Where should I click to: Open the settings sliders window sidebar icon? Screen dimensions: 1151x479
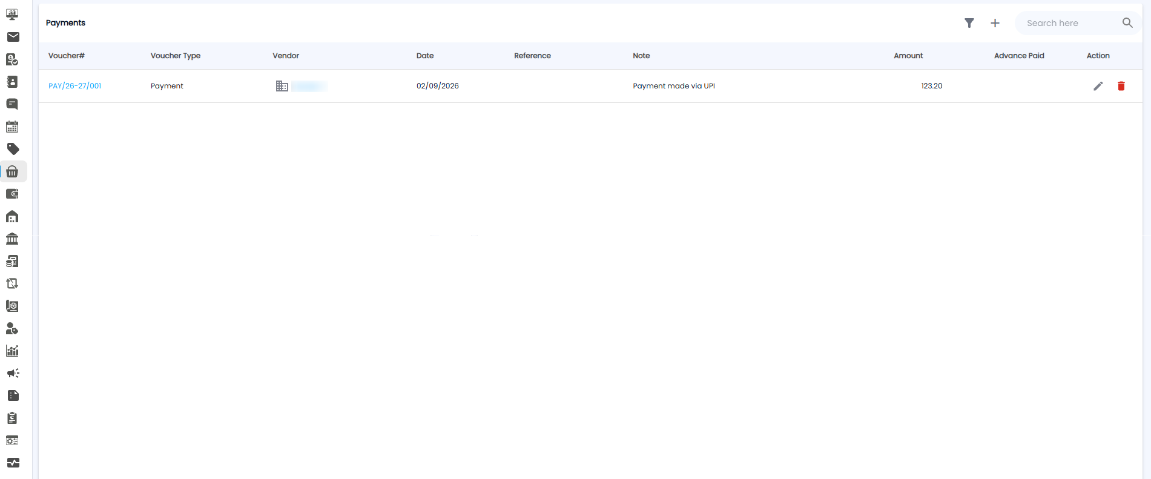coord(12,440)
